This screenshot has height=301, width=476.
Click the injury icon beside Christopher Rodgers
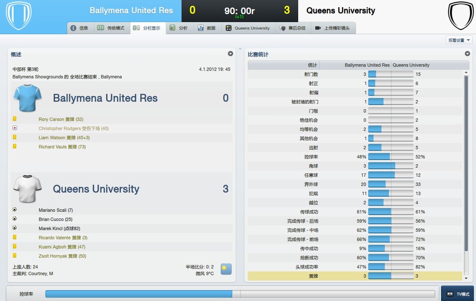pos(15,128)
